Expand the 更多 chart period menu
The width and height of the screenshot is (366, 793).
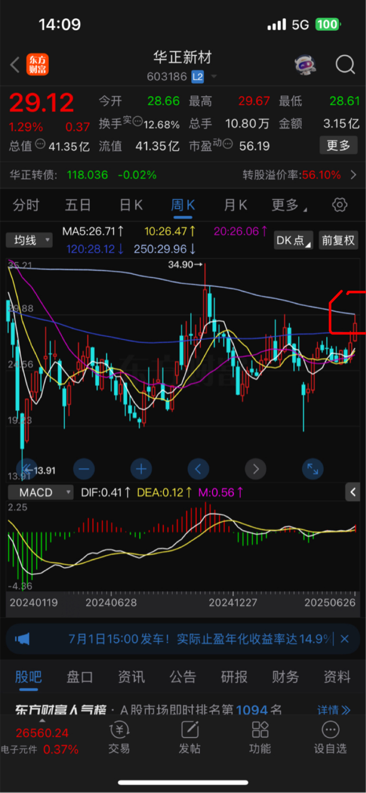tap(289, 205)
